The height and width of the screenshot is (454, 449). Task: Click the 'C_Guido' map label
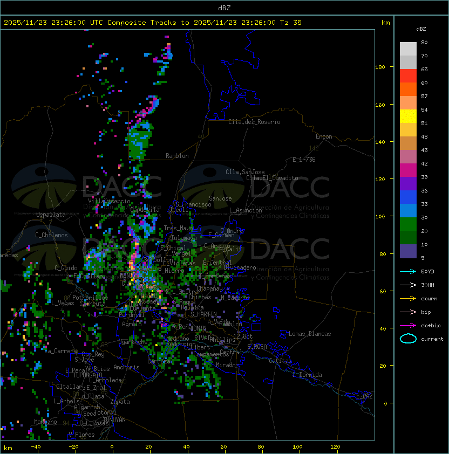[66, 268]
